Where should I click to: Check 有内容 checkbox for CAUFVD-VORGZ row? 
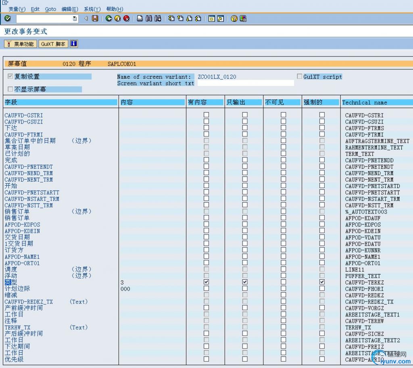pyautogui.click(x=206, y=307)
